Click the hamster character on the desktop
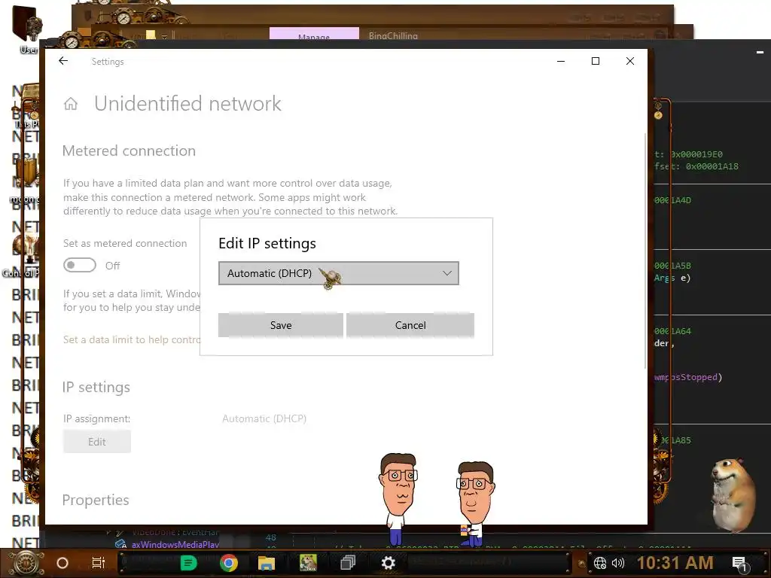This screenshot has height=578, width=771. tap(733, 494)
